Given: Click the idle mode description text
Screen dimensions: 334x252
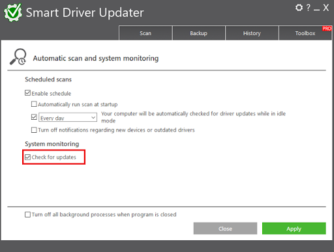Looking at the screenshot, I should point(193,117).
